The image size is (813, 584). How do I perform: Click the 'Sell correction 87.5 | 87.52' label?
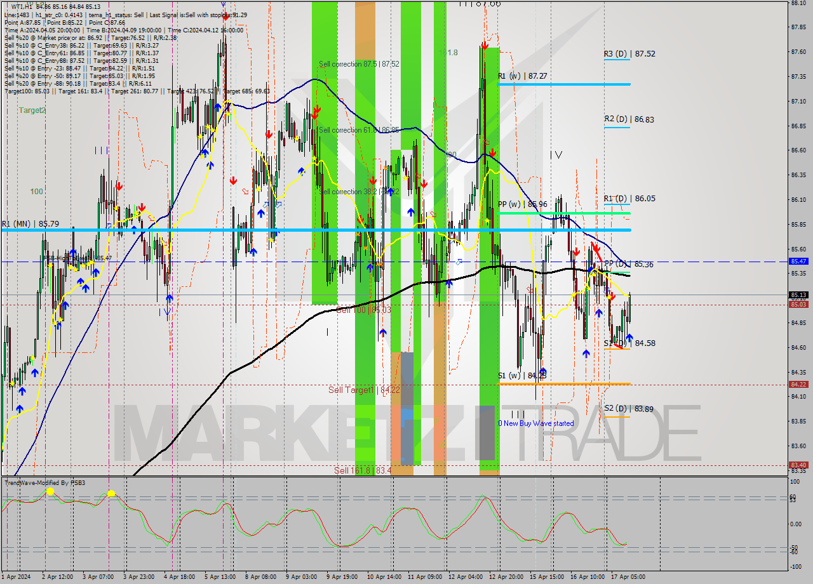[x=359, y=64]
